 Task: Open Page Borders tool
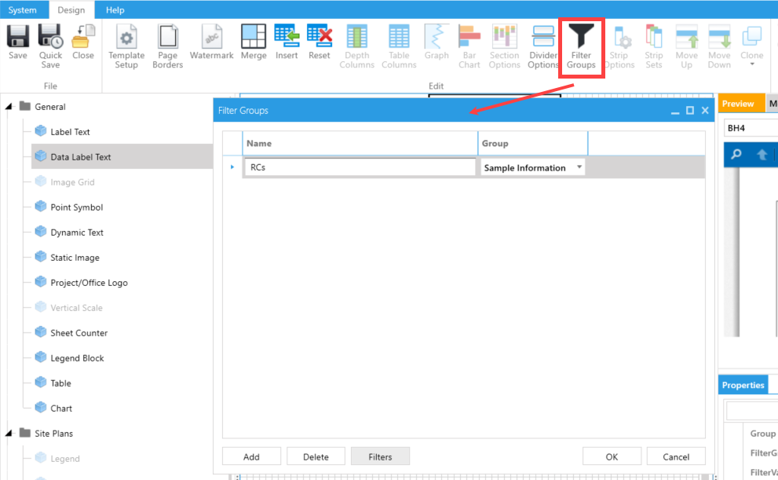pyautogui.click(x=168, y=46)
